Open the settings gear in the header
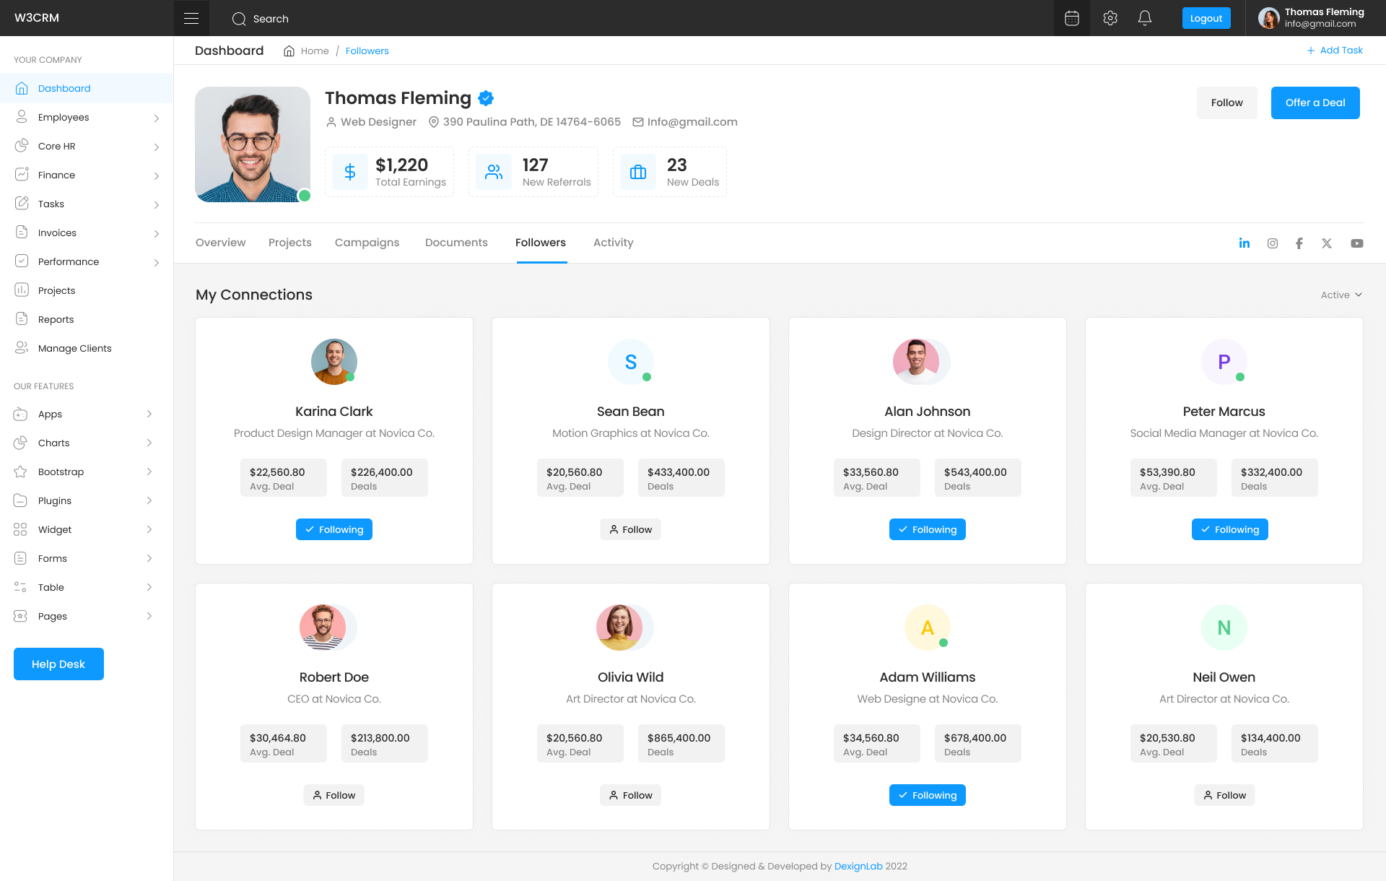1386x881 pixels. coord(1110,18)
